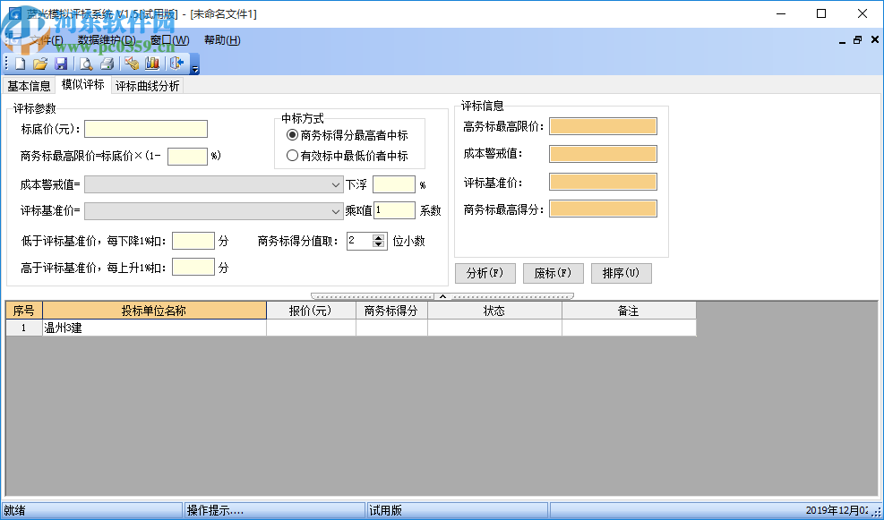884x520 pixels.
Task: Switch to the 基本信息 tab
Action: point(28,85)
